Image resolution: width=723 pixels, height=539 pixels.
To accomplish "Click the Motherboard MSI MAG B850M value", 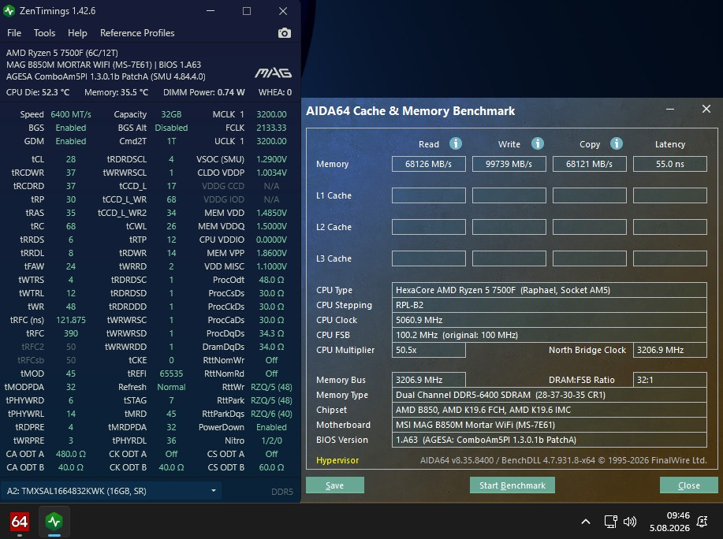I will click(x=550, y=425).
